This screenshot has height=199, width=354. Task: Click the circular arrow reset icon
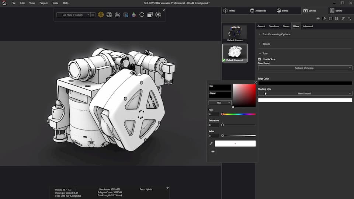[x=142, y=15]
